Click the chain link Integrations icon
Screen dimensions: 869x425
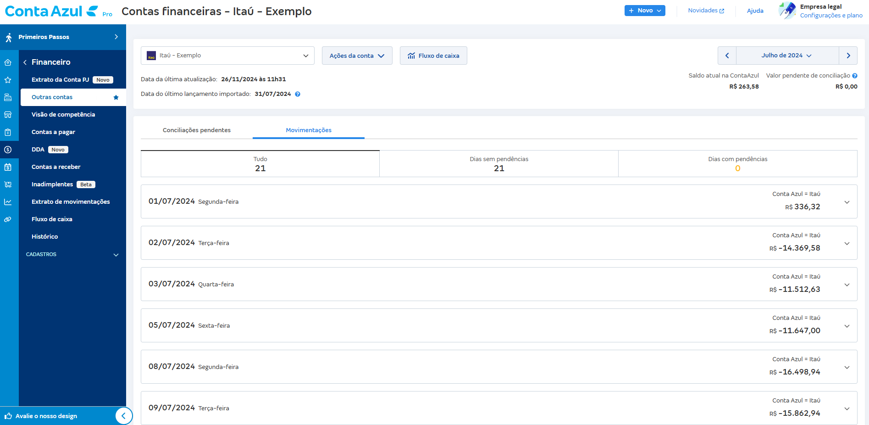click(x=8, y=219)
